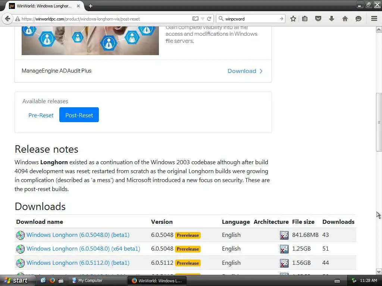Screen dimensions: 382x286
Task: Click the WinWorld taskbar button
Action: click(x=157, y=281)
